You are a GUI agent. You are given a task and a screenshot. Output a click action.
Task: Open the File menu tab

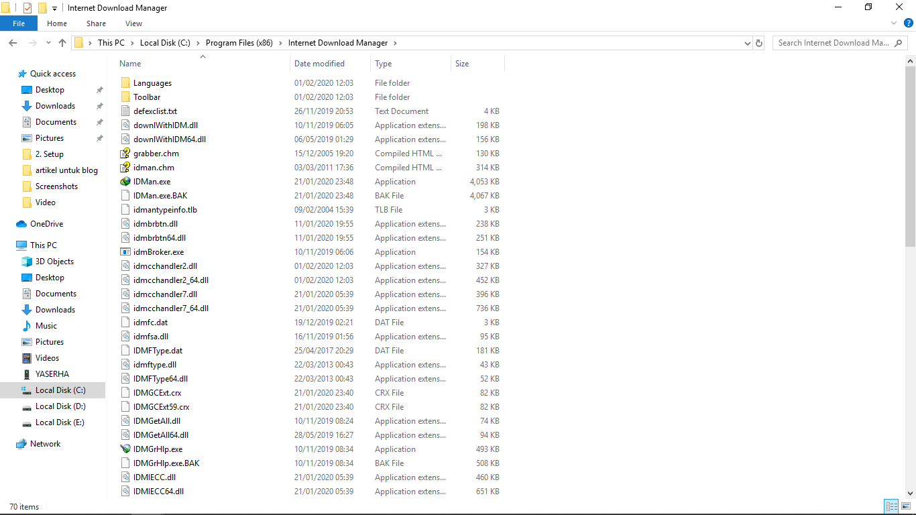coord(19,23)
